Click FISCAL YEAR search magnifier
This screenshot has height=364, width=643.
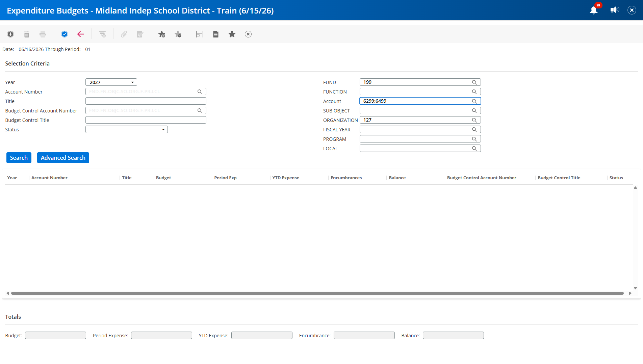474,130
